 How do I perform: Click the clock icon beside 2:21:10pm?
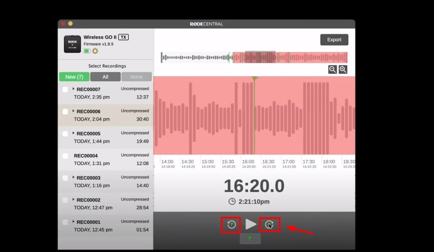[232, 201]
